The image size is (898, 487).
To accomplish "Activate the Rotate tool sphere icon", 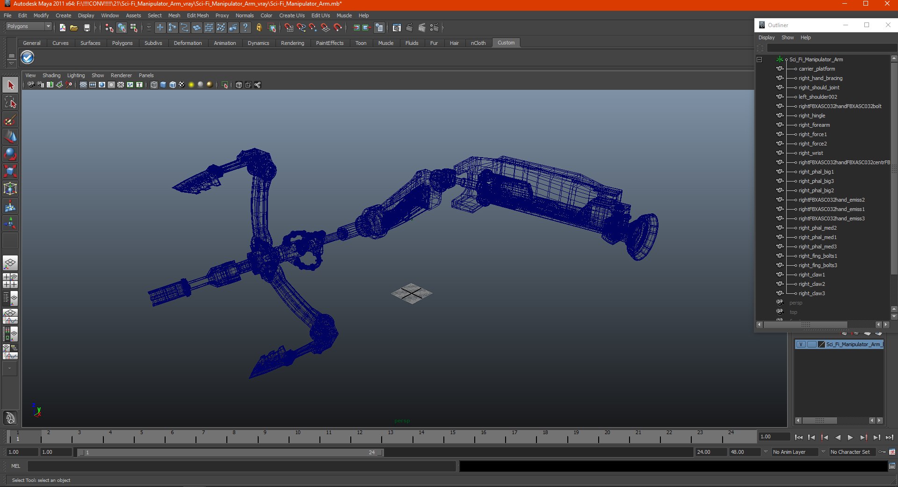I will point(10,154).
